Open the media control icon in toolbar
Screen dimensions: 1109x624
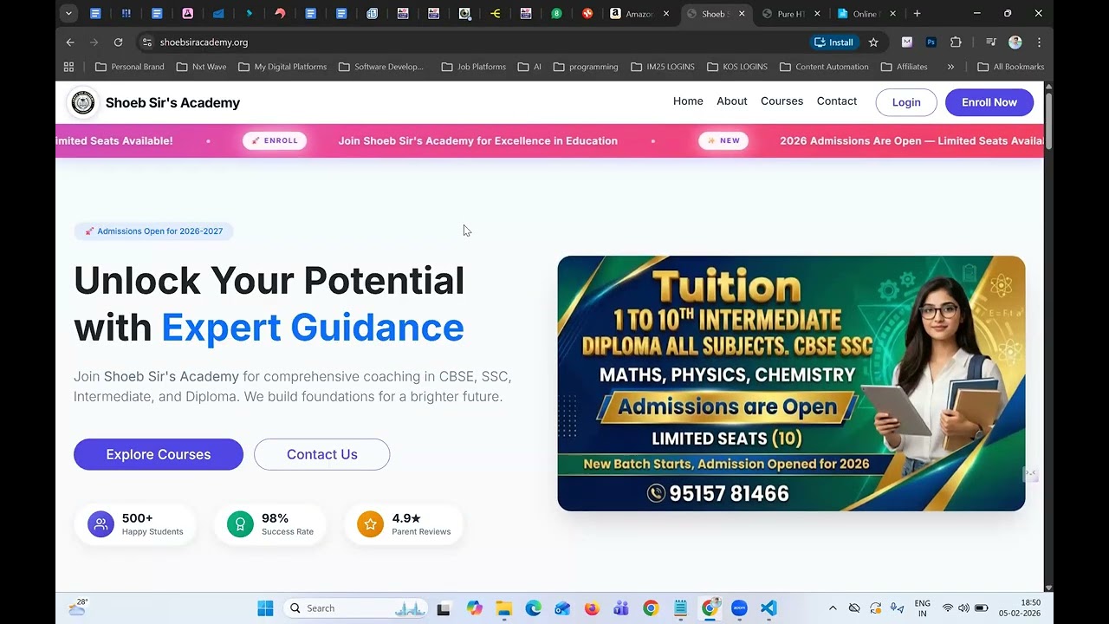click(x=991, y=42)
